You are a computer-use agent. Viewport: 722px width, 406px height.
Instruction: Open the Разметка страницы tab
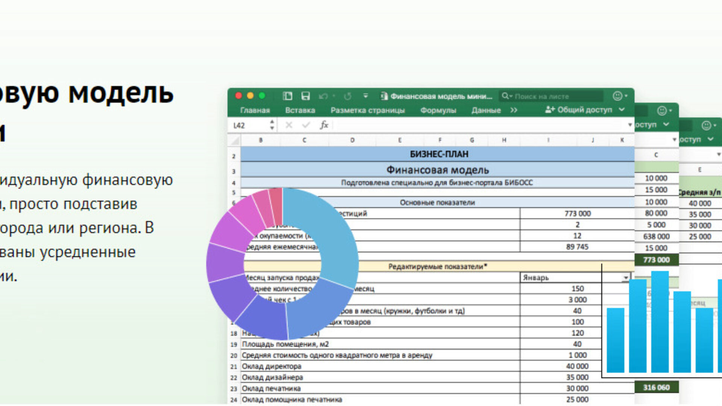point(367,110)
